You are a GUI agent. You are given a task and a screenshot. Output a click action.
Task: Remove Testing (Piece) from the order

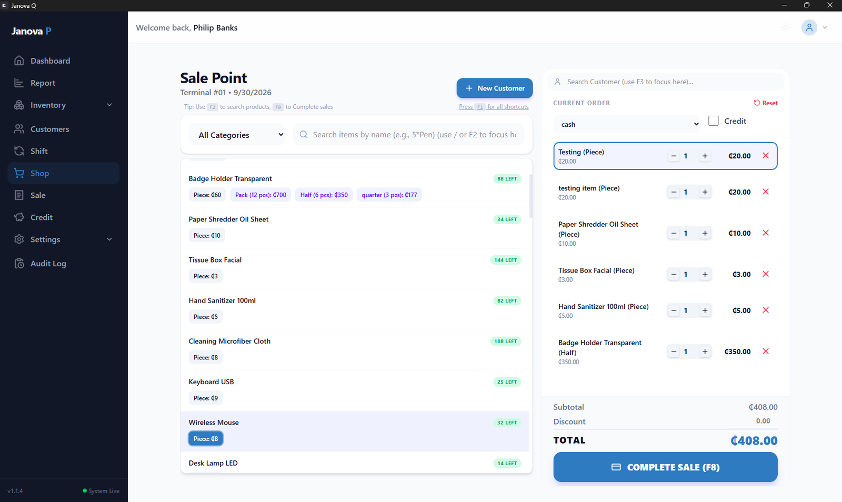[x=766, y=156]
